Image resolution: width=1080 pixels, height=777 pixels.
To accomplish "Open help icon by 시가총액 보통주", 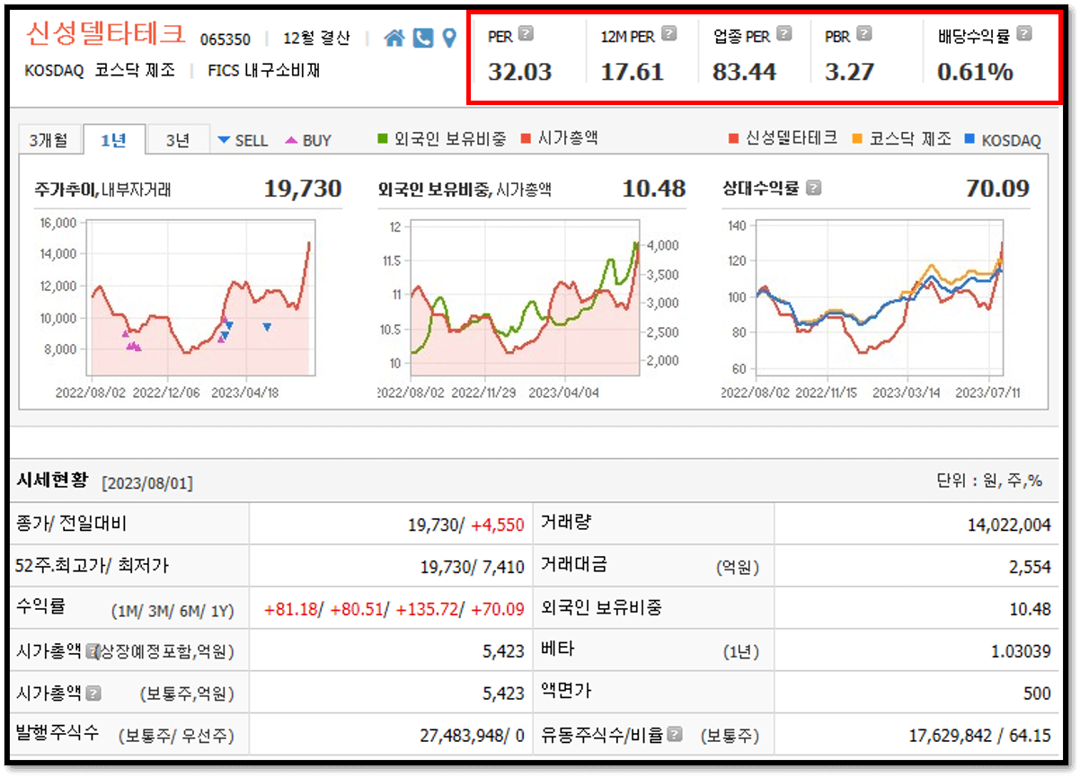I will tap(93, 693).
